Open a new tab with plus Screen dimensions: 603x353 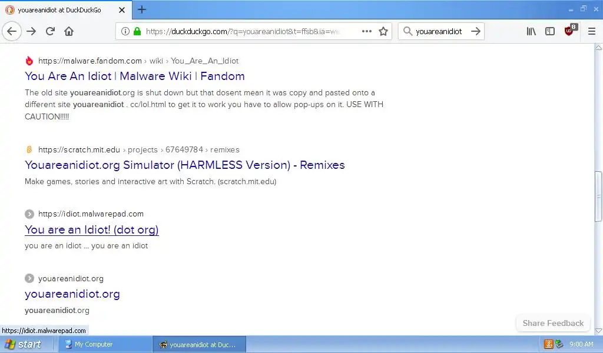coord(142,9)
